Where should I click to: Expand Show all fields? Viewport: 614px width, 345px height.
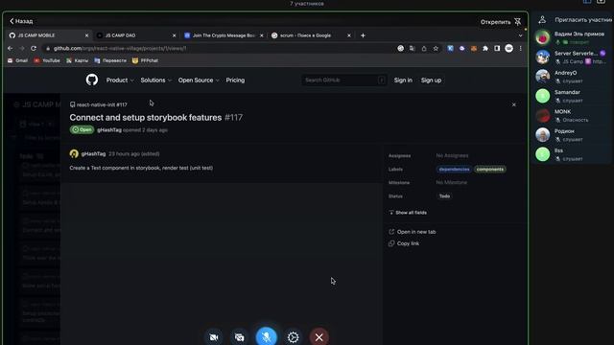tap(408, 213)
